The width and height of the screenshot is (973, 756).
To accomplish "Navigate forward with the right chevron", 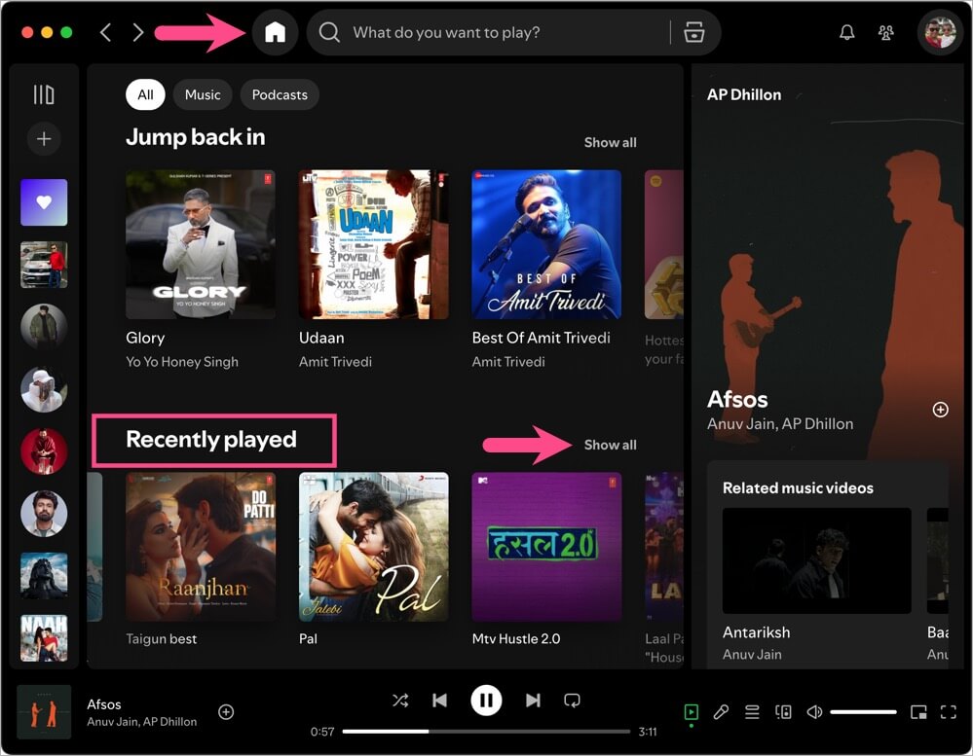I will point(137,32).
